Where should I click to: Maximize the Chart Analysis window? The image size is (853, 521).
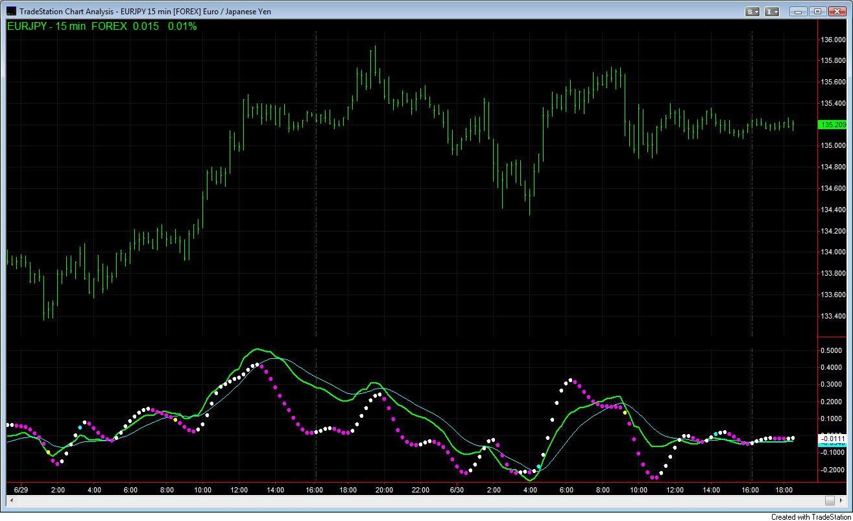[817, 11]
